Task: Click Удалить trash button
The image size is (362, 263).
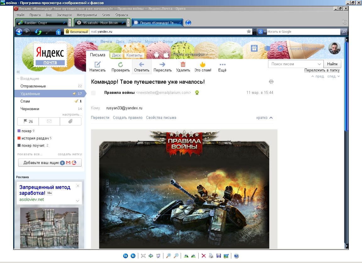Action: [x=183, y=67]
